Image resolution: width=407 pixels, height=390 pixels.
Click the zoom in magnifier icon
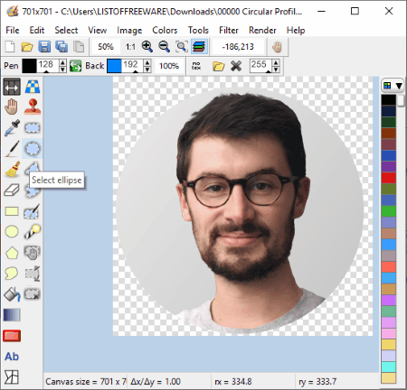point(147,47)
